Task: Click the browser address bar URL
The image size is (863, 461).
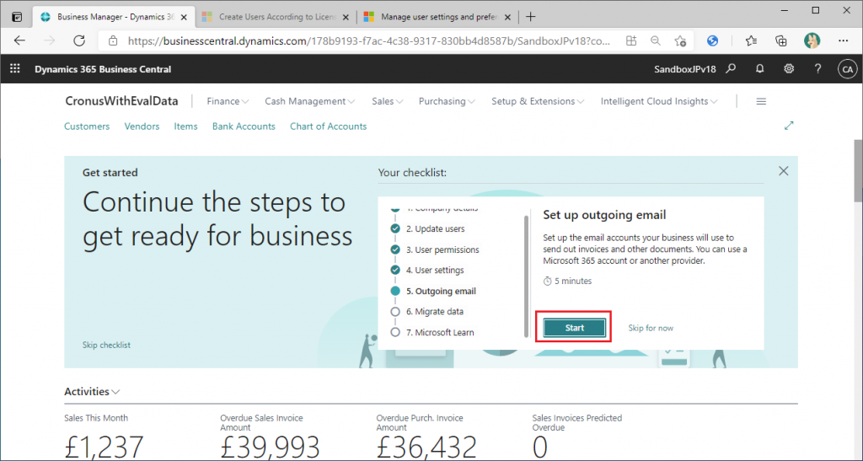Action: point(369,40)
